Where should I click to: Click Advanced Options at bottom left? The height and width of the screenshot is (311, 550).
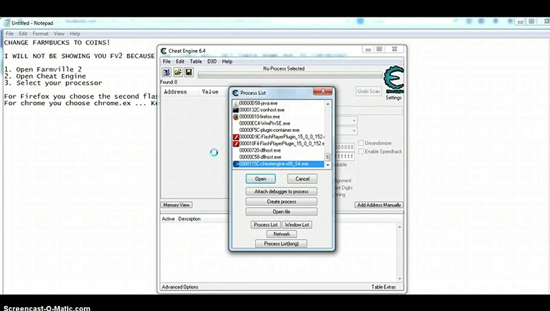[x=180, y=287]
